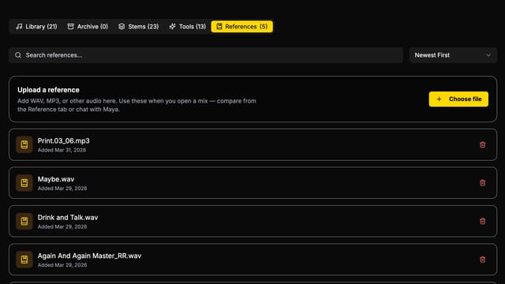Click the Upload a reference heading
Image resolution: width=505 pixels, height=284 pixels.
pyautogui.click(x=48, y=90)
